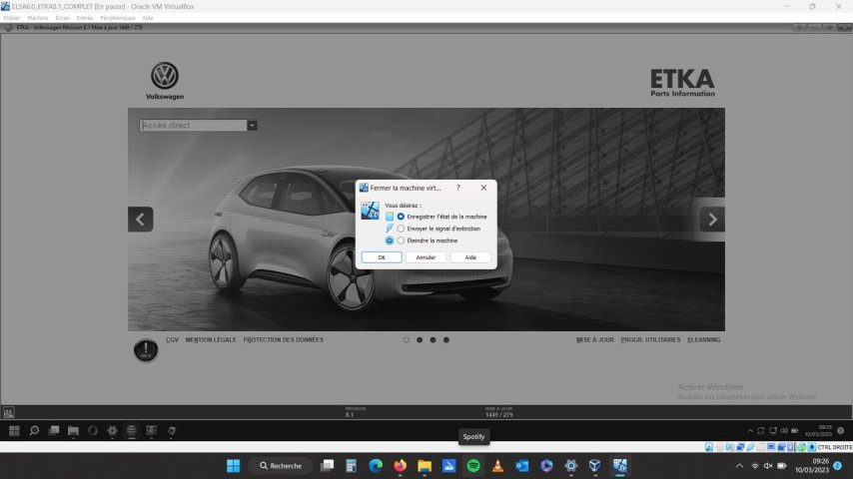Open Calculator from the host taskbar
853x479 pixels.
click(x=352, y=466)
